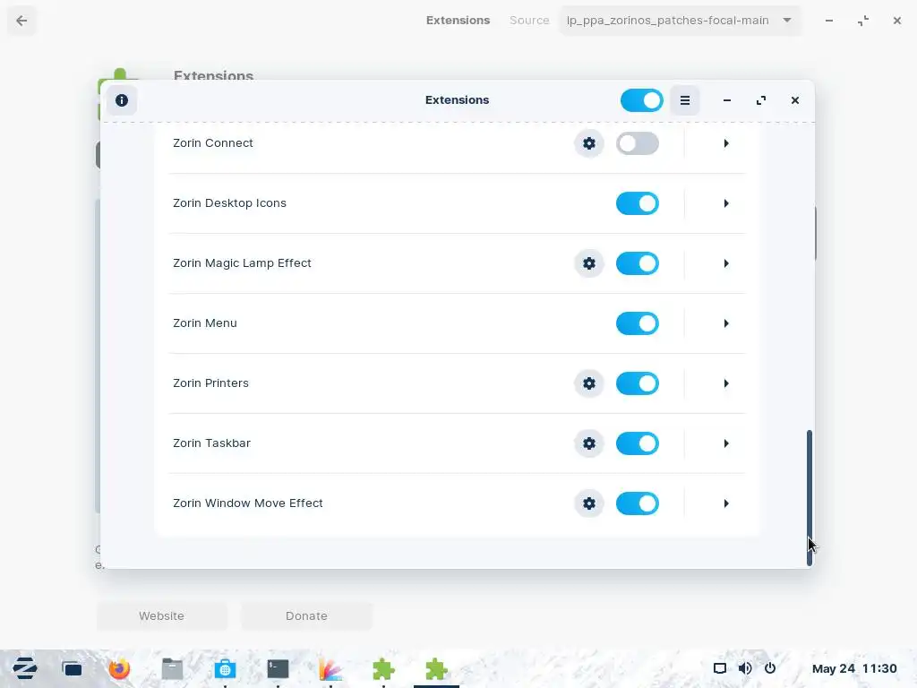The image size is (917, 688).
Task: Switch to the first Extensions taskbar icon
Action: point(383,668)
